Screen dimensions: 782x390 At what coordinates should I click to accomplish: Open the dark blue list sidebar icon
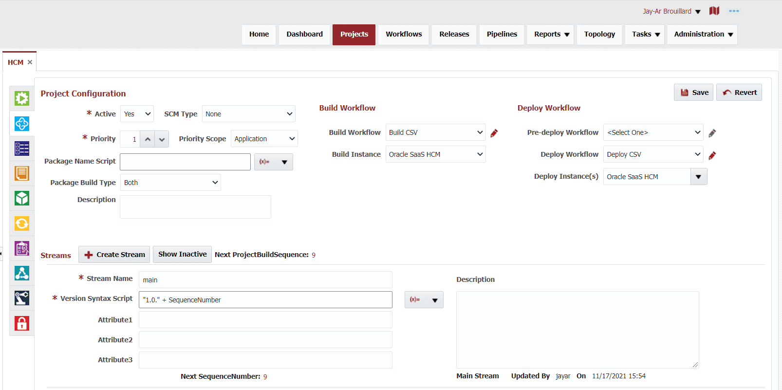22,149
